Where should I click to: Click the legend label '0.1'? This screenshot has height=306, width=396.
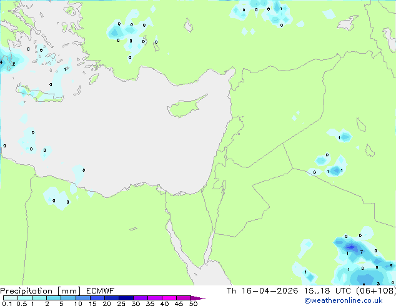click(7, 304)
